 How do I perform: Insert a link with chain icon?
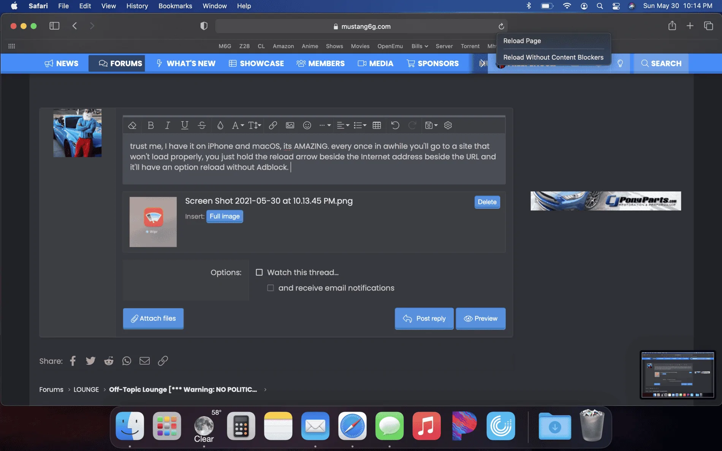[x=273, y=125]
